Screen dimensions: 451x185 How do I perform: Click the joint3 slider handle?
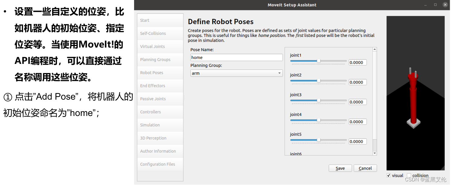click(318, 101)
